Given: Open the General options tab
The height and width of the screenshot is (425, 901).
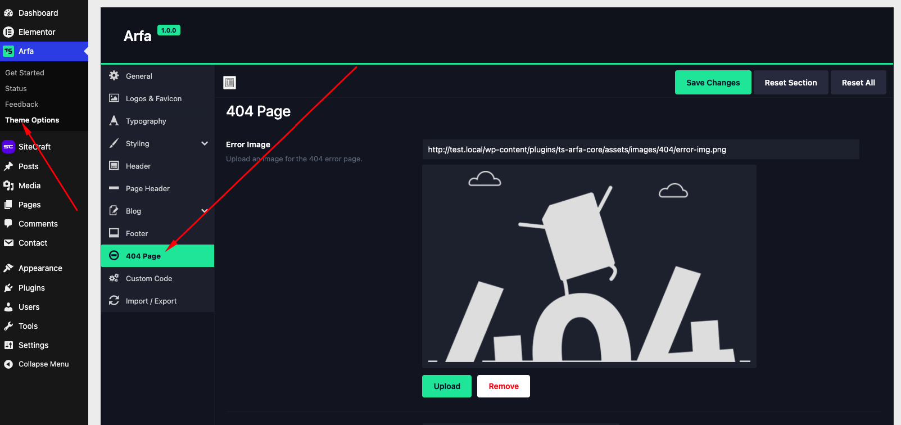Looking at the screenshot, I should coord(157,76).
